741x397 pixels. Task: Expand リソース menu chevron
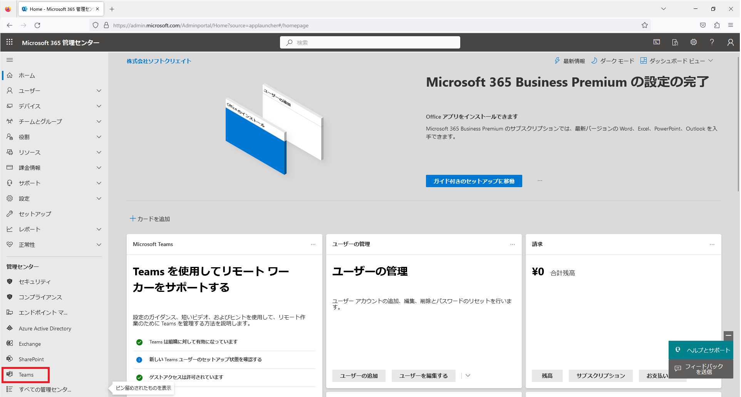[99, 152]
